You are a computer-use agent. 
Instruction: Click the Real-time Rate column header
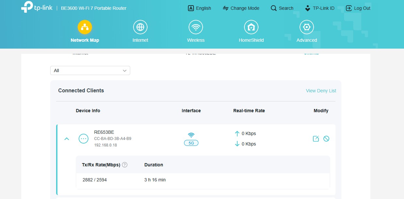pyautogui.click(x=249, y=111)
